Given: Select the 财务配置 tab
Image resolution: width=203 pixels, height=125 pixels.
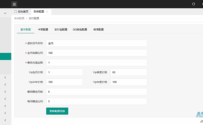Looking at the screenshot, I should [x=39, y=12].
